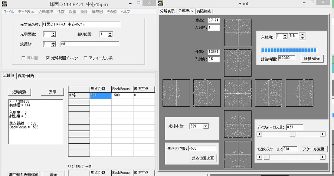Click the 入射角 index spinner in Spot
Screen dimensions: 334x176
tap(285, 36)
